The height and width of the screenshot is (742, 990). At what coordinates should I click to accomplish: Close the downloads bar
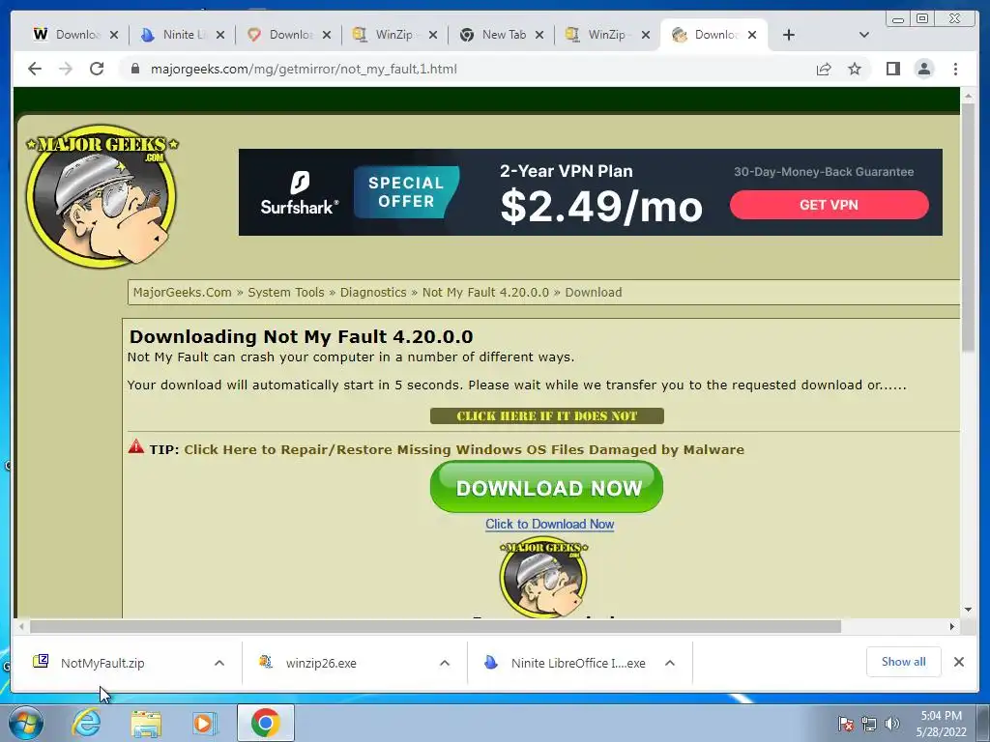pos(958,662)
